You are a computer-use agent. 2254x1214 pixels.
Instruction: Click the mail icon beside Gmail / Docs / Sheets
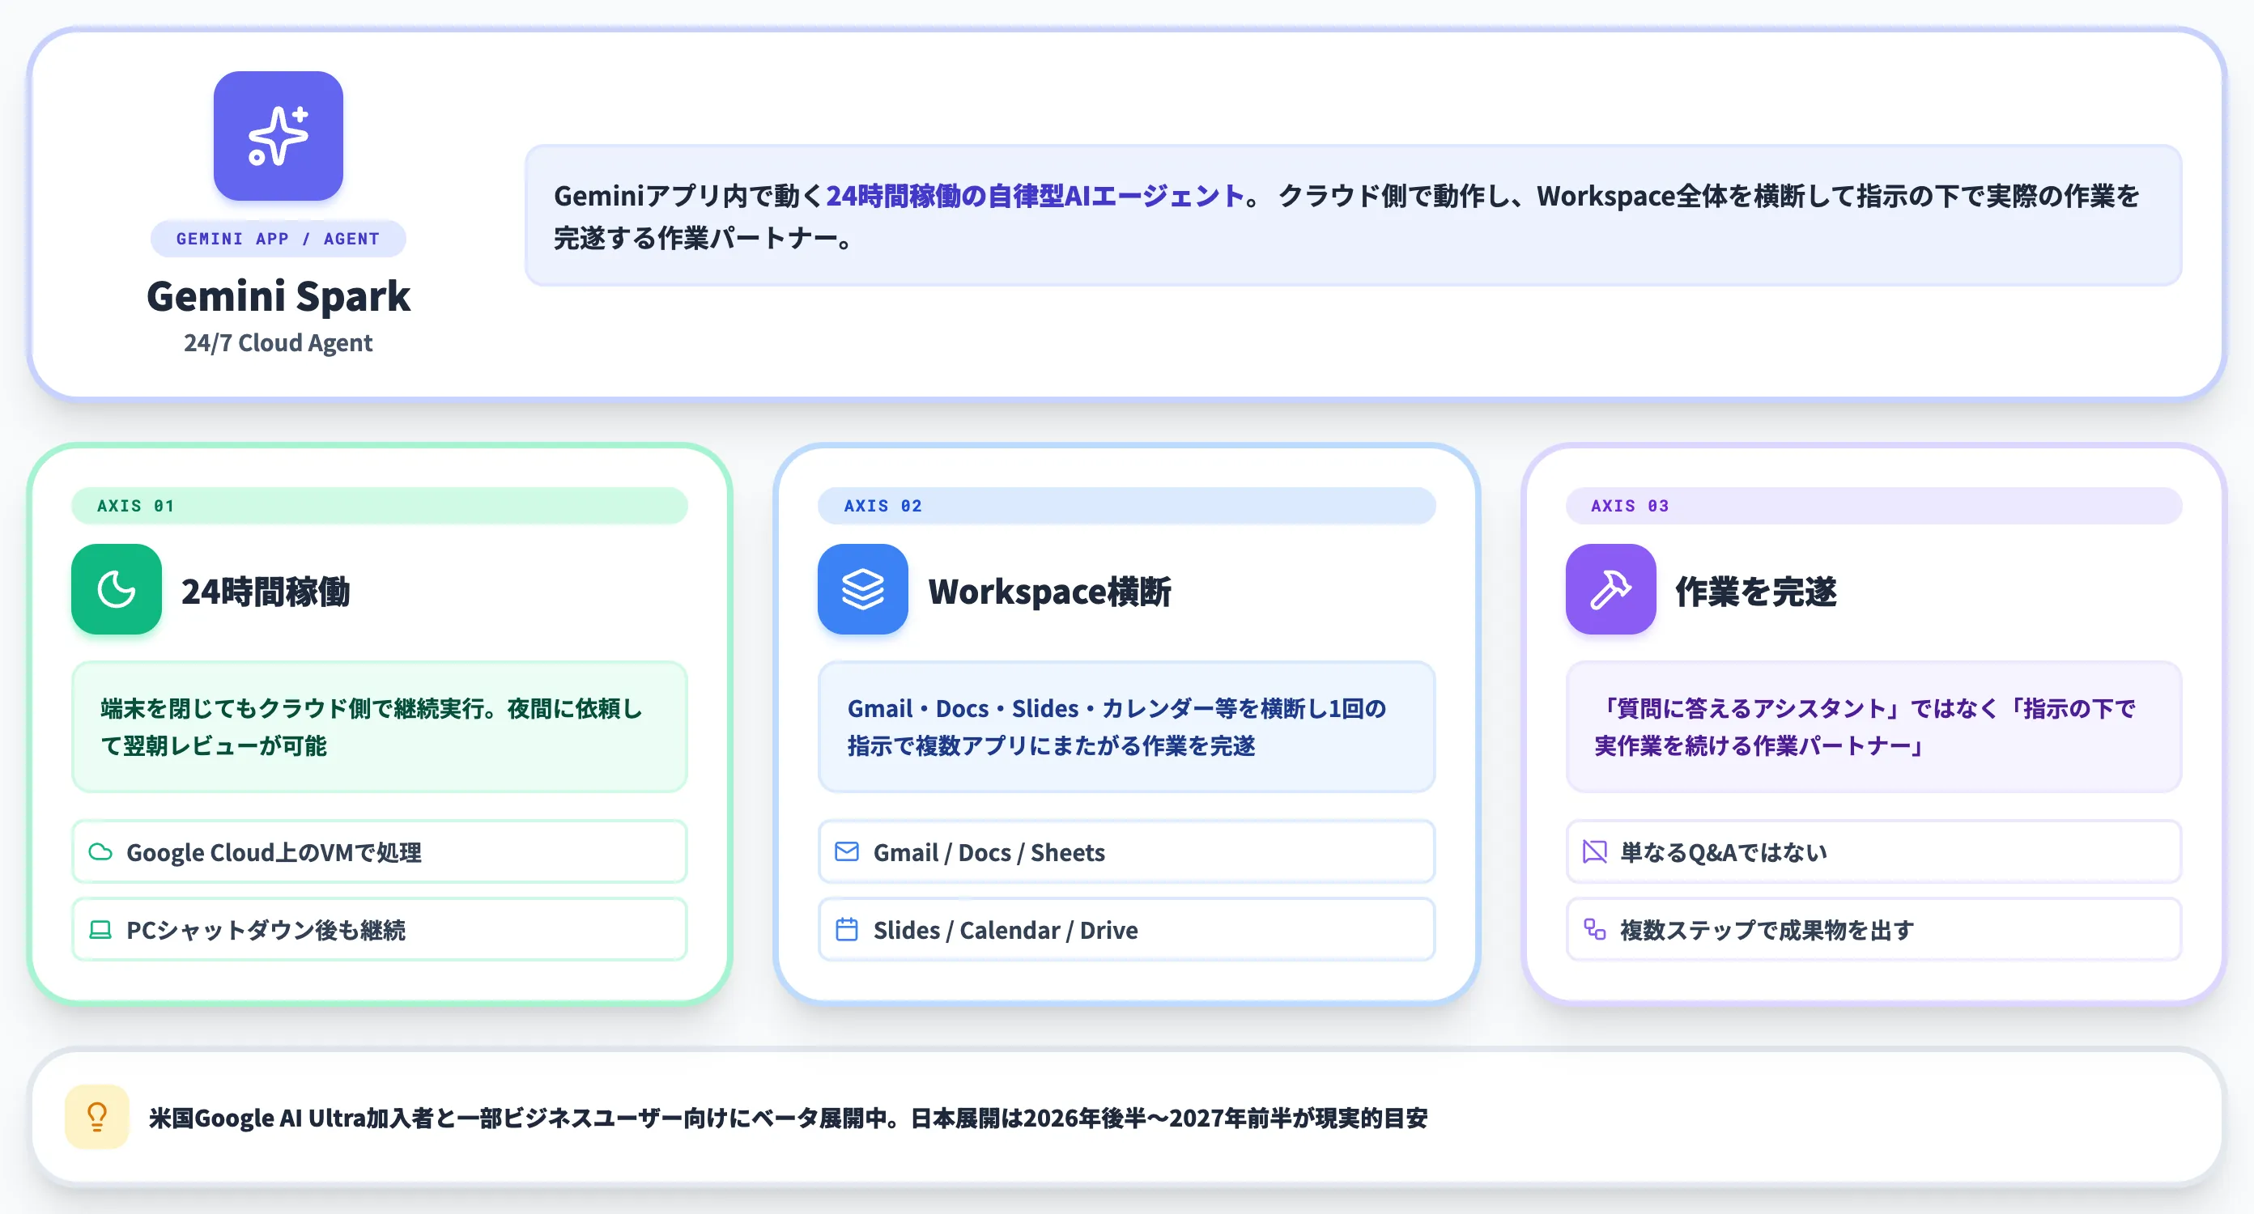[847, 852]
